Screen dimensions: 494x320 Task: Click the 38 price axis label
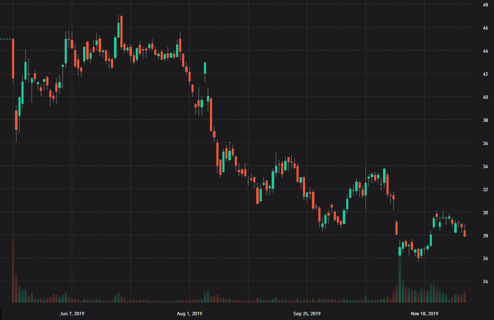[485, 120]
